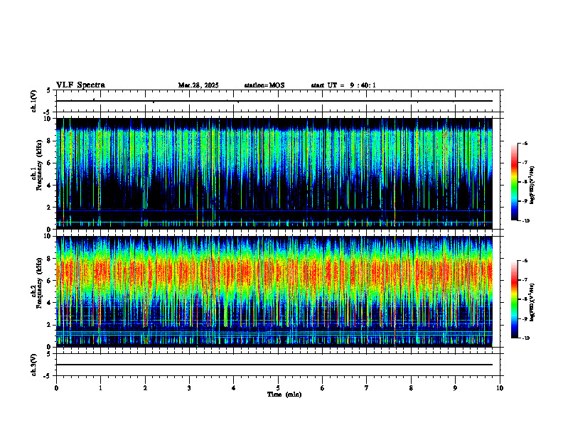
Task: Click time-axis tick label "6"
Action: pyautogui.click(x=323, y=388)
